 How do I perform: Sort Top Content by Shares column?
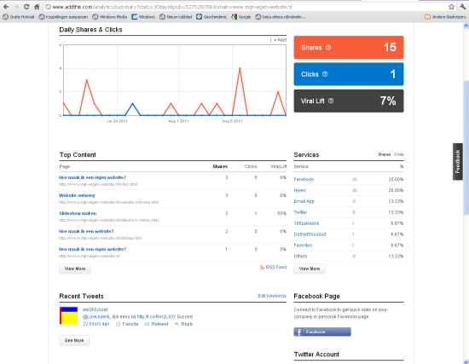(220, 166)
